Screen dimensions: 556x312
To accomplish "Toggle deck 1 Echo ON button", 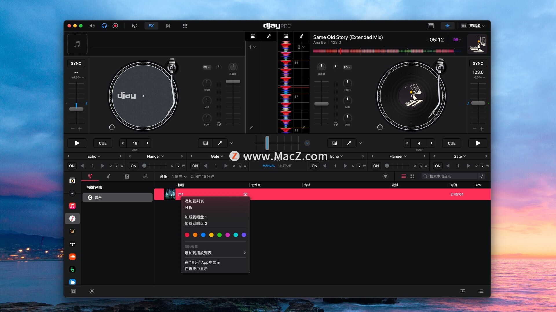I will pyautogui.click(x=72, y=166).
